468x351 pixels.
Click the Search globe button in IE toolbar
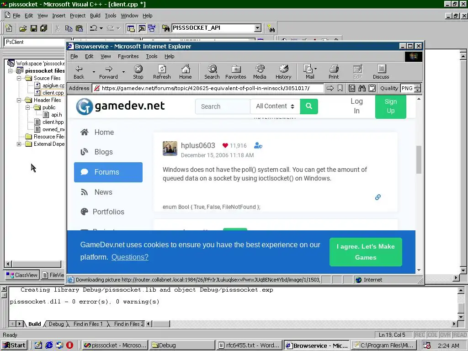click(x=212, y=72)
